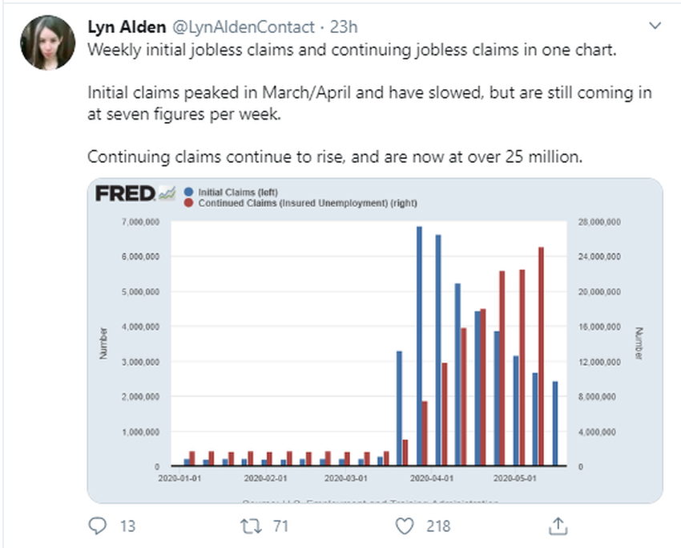Click the tallest blue initial claims bar
The width and height of the screenshot is (681, 548).
pyautogui.click(x=419, y=346)
